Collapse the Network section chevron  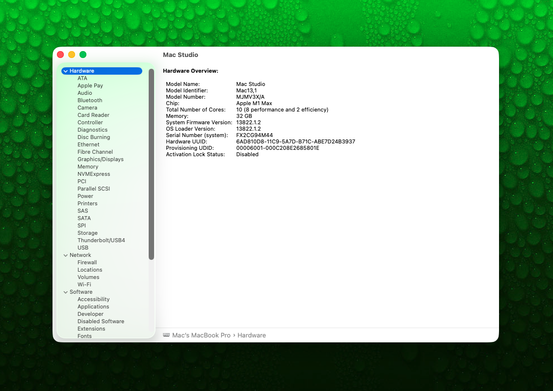(x=65, y=255)
